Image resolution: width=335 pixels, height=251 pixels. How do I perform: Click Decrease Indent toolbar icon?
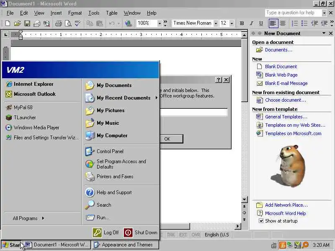[314, 23]
